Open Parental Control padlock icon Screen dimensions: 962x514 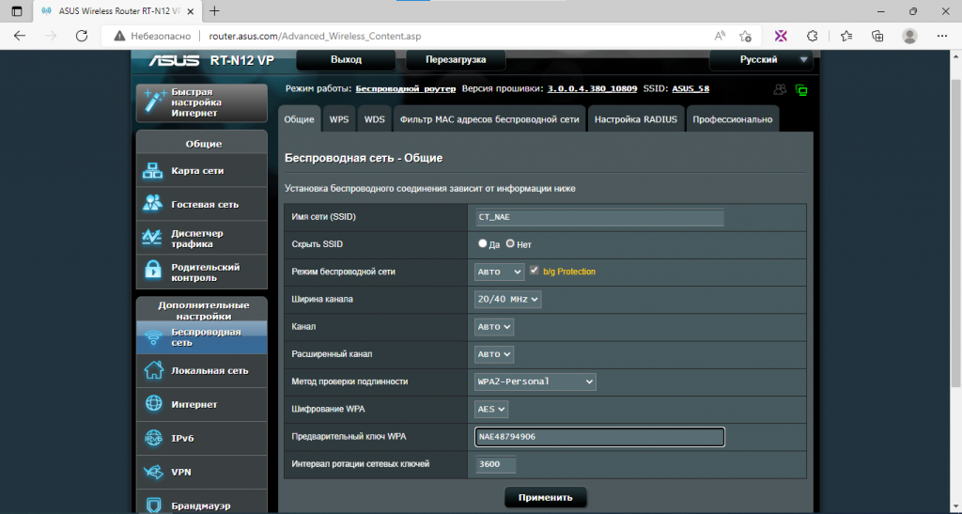tap(153, 270)
